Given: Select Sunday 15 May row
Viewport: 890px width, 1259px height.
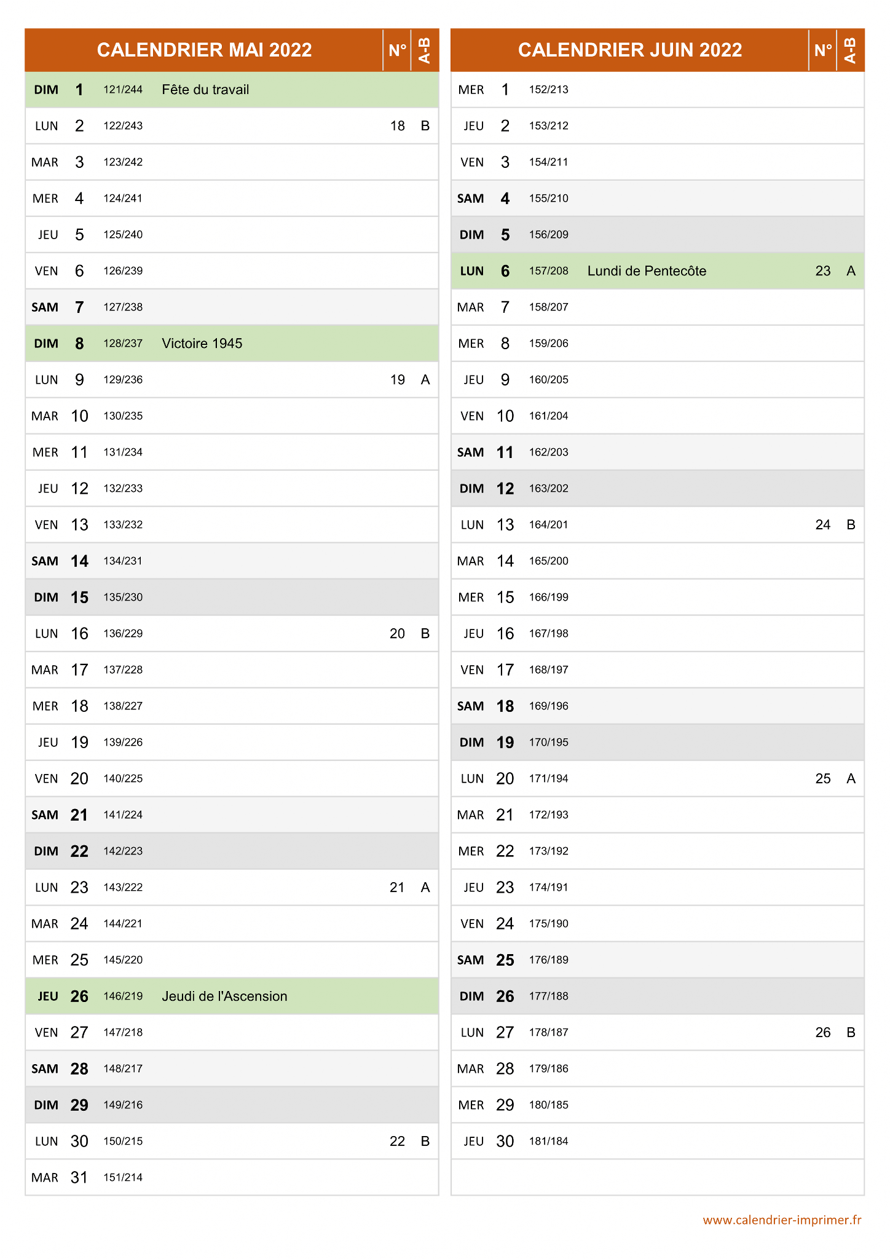Looking at the screenshot, I should click(232, 598).
